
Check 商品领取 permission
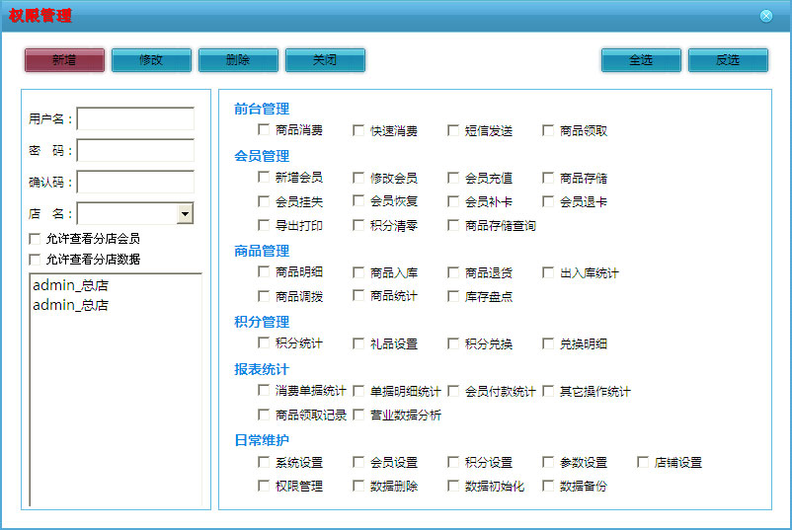coord(548,130)
